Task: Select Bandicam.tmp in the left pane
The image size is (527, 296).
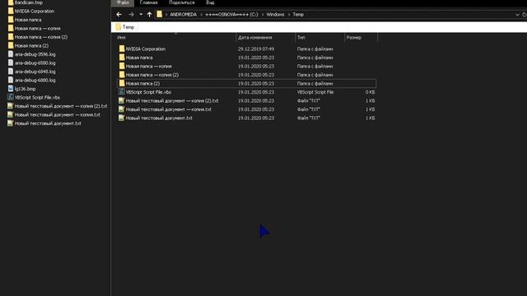Action: click(29, 2)
